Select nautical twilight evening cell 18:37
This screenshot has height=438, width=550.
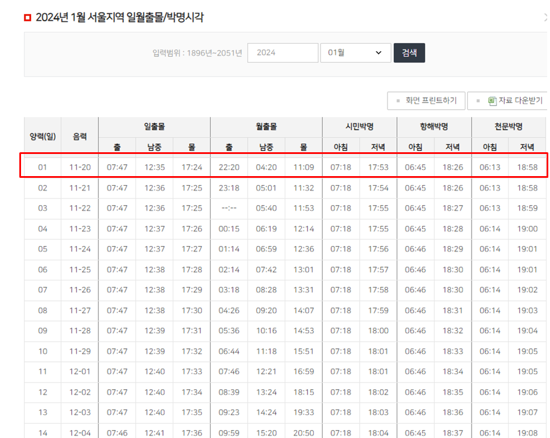pos(453,433)
